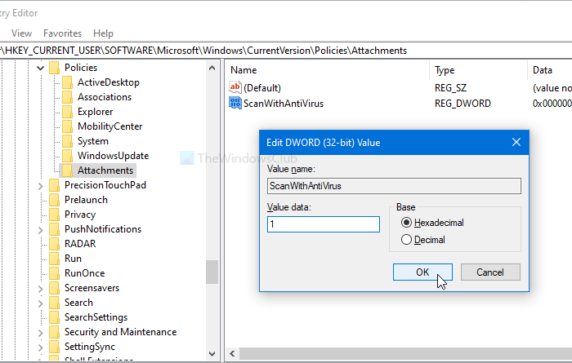Click the (Default) string value icon
The height and width of the screenshot is (363, 572).
point(236,87)
